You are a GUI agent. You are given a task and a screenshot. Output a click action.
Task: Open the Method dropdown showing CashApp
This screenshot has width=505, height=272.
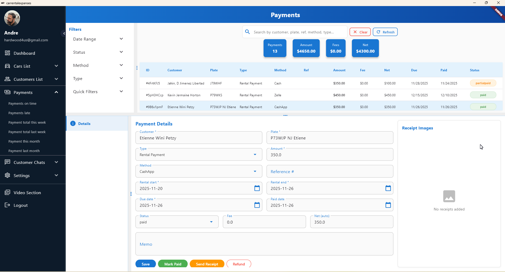[199, 172]
